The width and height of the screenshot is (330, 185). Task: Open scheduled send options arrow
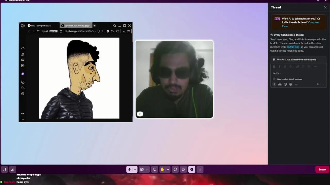coord(323,84)
